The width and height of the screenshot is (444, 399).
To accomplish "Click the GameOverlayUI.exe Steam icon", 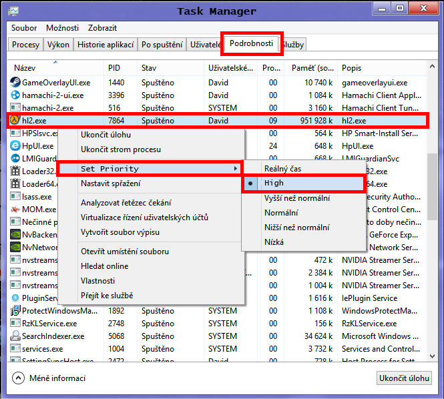I will tap(15, 82).
